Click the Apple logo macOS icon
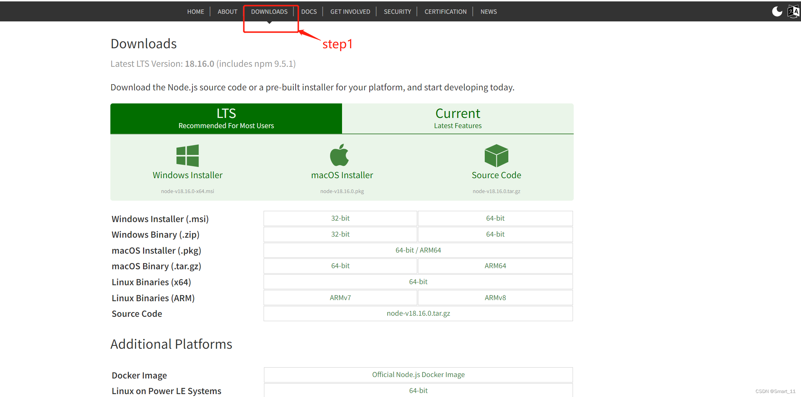Viewport: 801px width, 397px height. point(339,155)
